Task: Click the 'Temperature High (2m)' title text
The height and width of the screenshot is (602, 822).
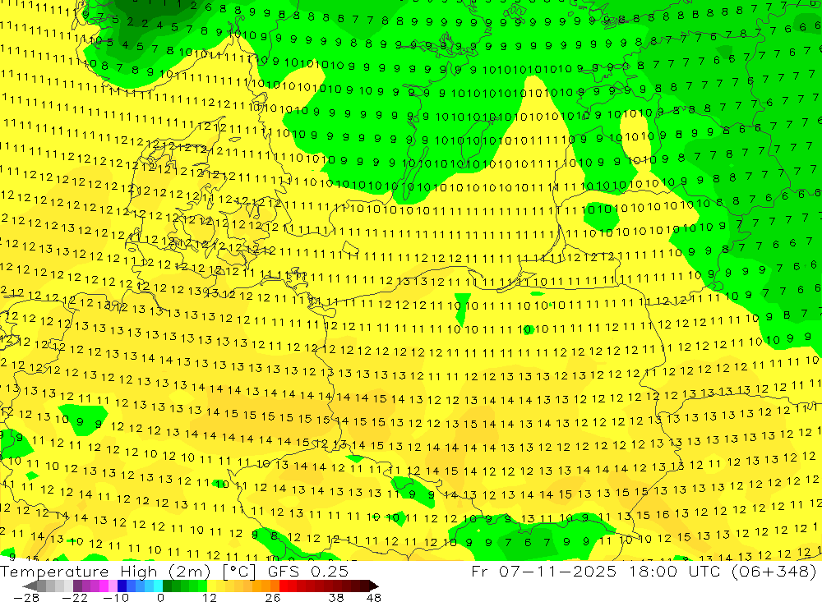Action: tap(105, 571)
